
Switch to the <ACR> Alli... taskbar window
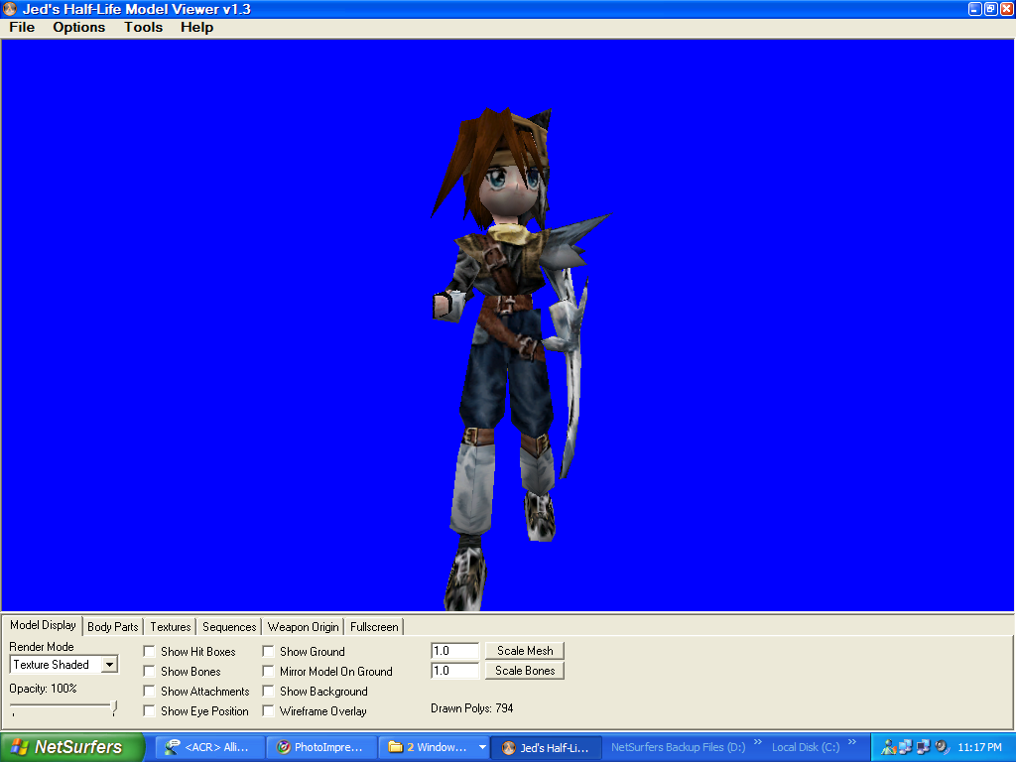[x=212, y=747]
